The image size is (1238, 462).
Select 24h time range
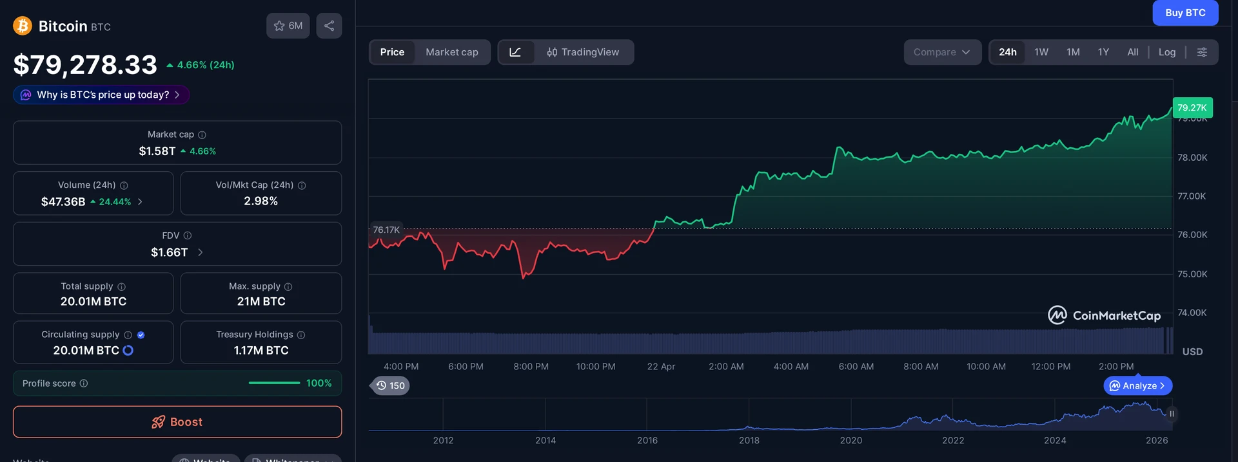click(x=1008, y=52)
